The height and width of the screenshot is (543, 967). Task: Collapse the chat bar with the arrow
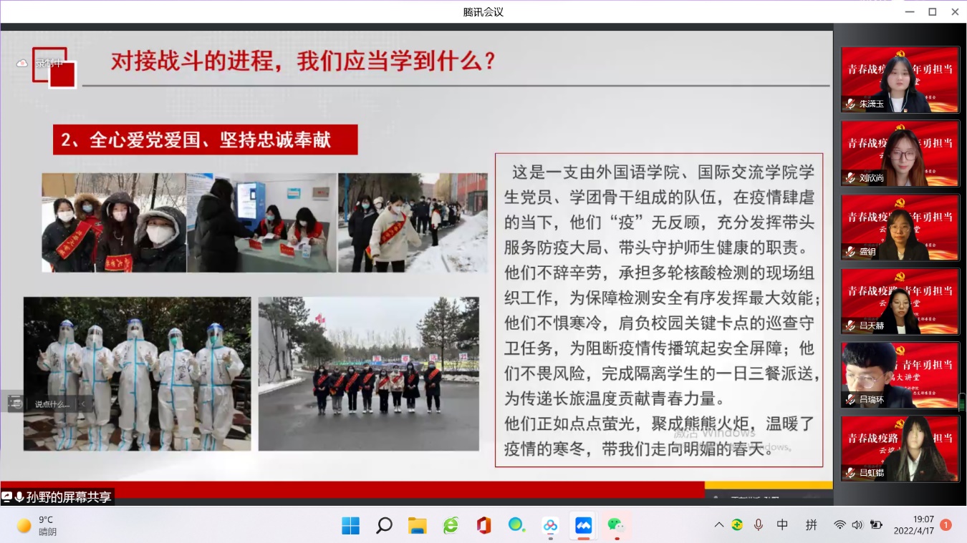pyautogui.click(x=83, y=404)
